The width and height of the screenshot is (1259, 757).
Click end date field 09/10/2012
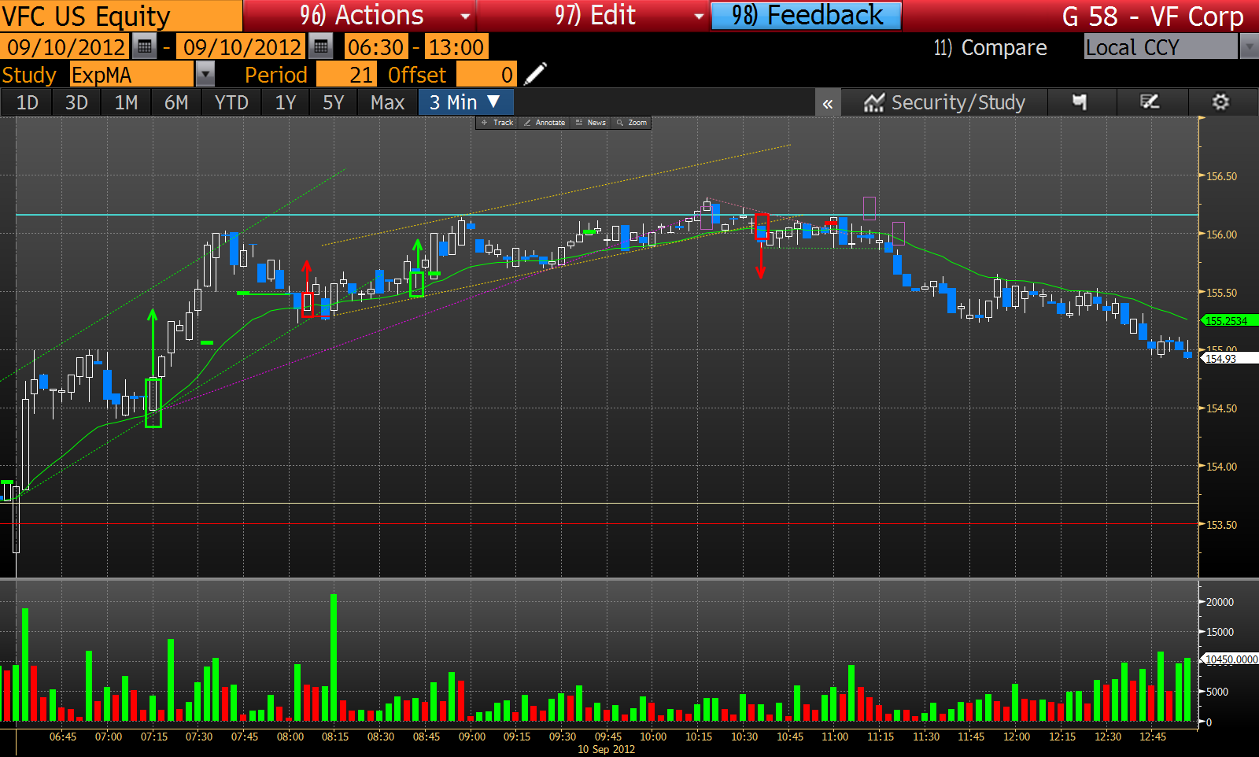coord(241,47)
